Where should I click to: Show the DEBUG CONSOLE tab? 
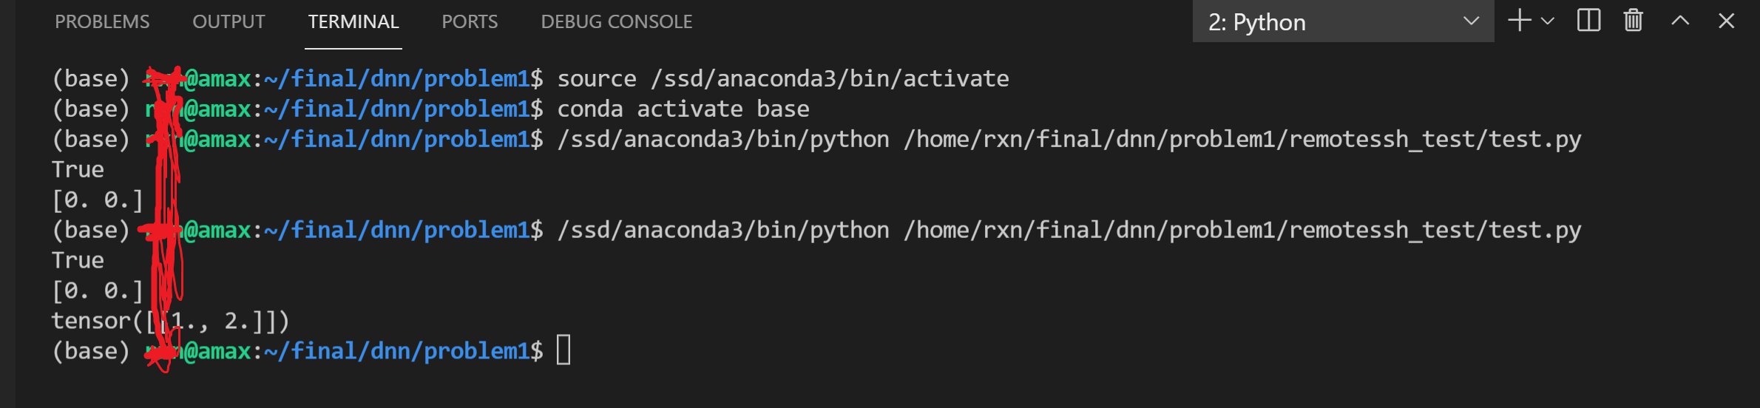point(616,22)
